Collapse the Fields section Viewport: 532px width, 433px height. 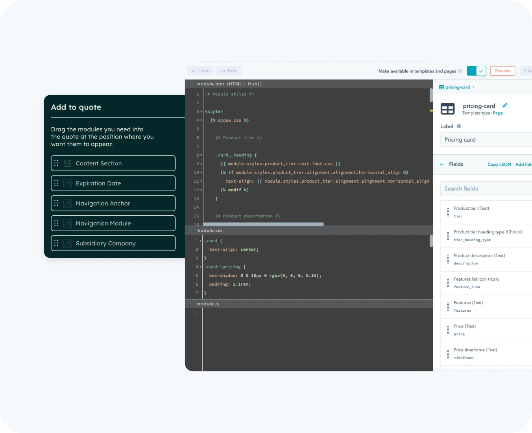(x=441, y=165)
